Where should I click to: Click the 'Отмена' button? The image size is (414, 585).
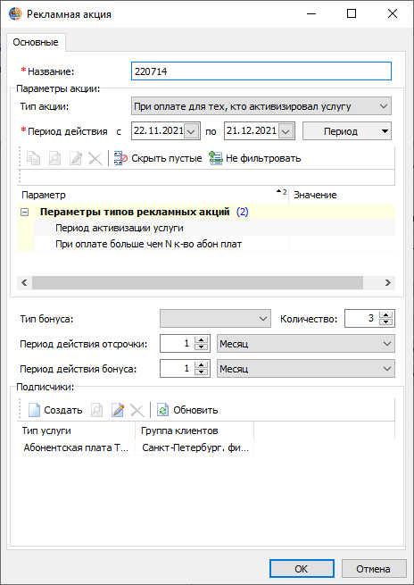point(373,569)
